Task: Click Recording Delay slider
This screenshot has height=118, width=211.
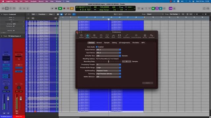Action: [108, 62]
